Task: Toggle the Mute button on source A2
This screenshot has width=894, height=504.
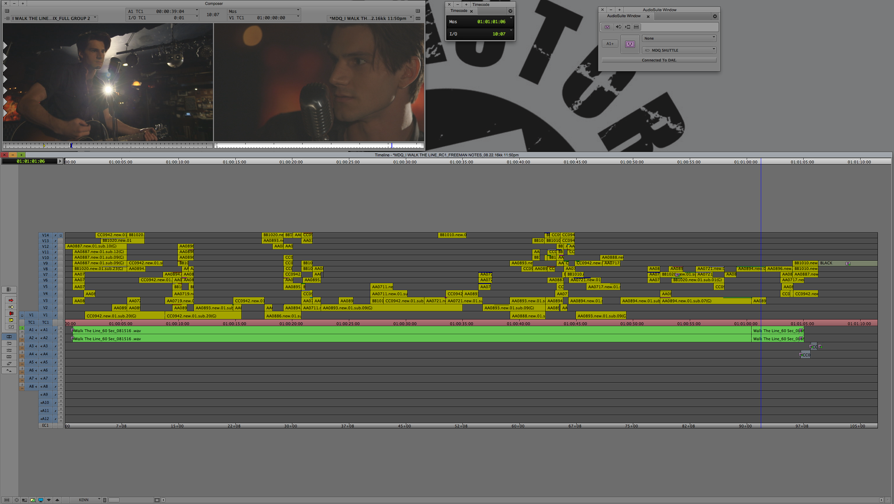Action: click(22, 340)
